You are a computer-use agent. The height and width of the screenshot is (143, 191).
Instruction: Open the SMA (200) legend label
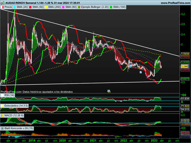pyautogui.click(x=54, y=7)
